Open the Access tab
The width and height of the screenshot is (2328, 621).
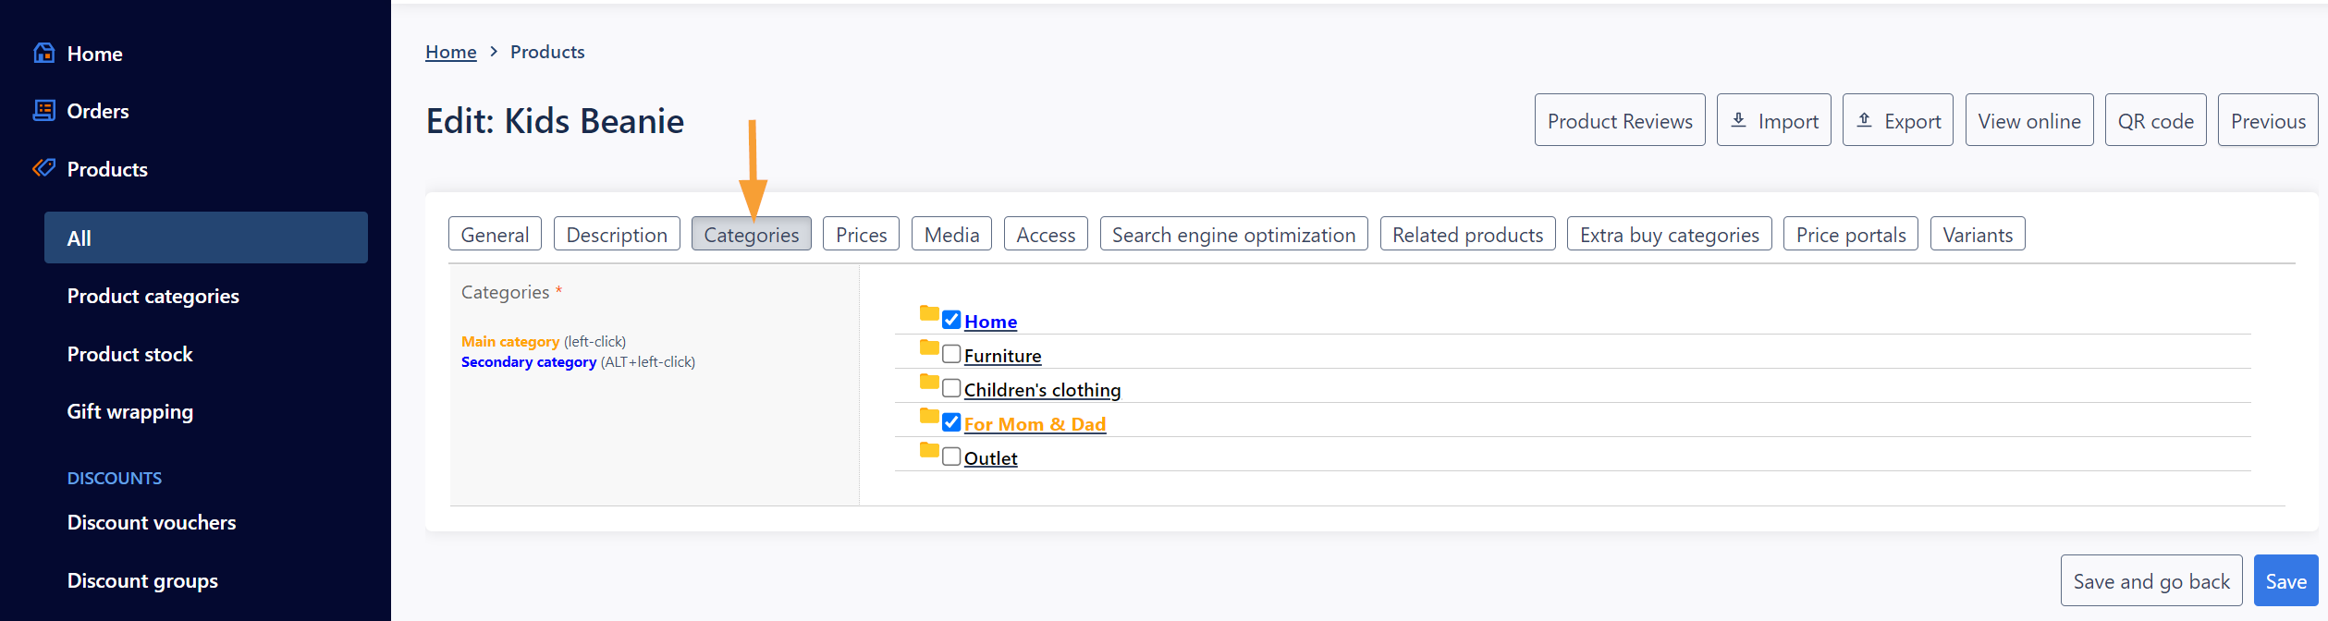[x=1046, y=234]
